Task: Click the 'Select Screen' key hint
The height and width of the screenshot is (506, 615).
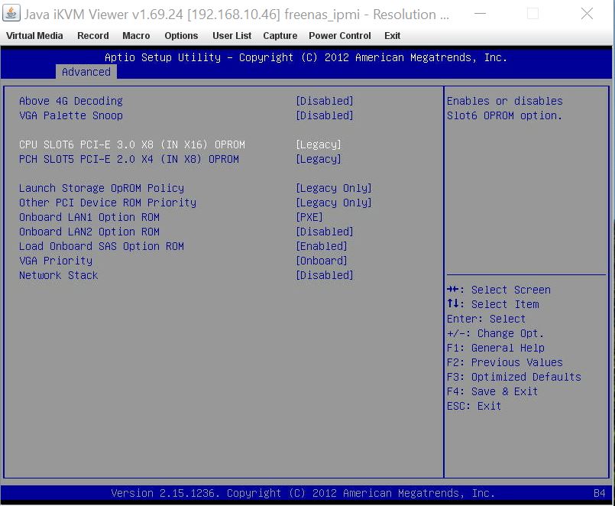Action: 499,290
